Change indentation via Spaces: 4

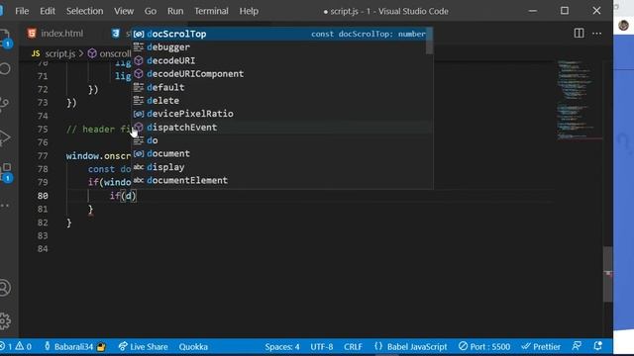coord(282,346)
